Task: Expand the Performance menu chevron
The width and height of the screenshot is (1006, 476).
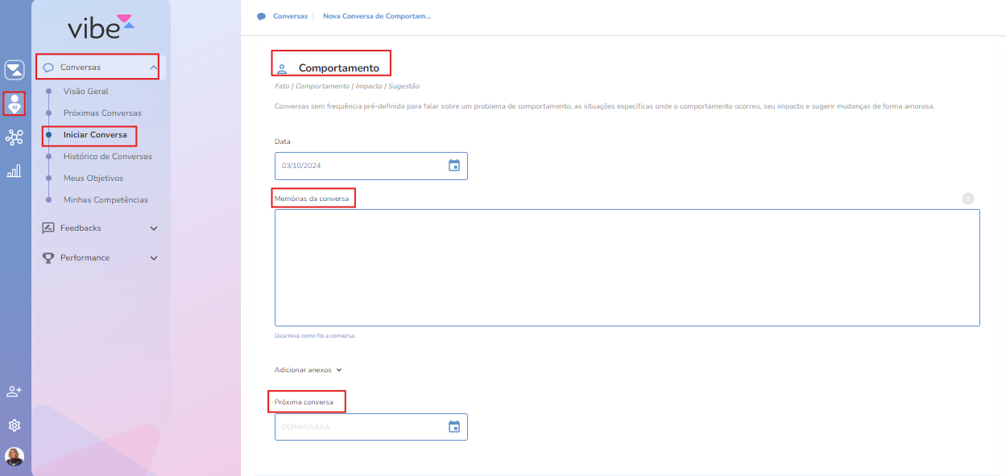Action: tap(154, 258)
